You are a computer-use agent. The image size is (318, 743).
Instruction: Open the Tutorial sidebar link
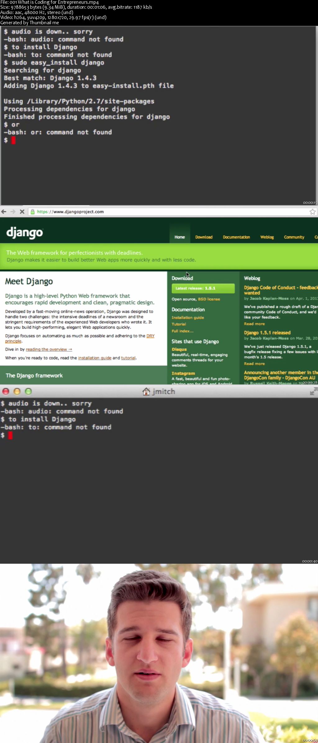[x=179, y=324]
